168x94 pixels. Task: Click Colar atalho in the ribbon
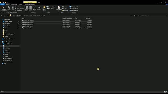click(x=19, y=10)
